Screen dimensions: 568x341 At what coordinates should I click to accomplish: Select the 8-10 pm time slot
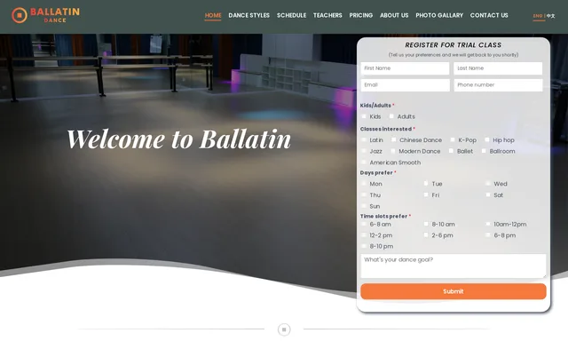click(x=364, y=246)
